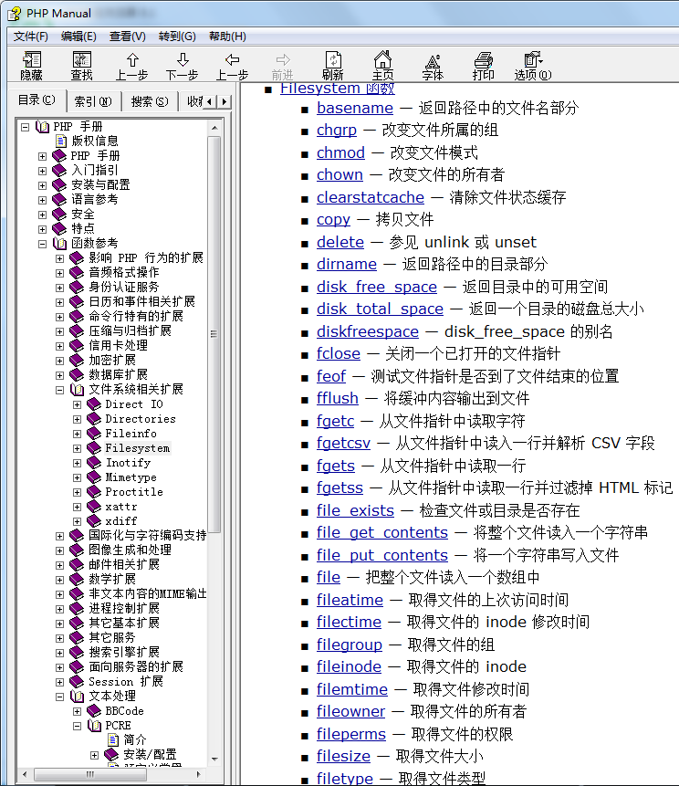This screenshot has width=679, height=786.
Task: Open the file_put_contents function link
Action: click(382, 555)
